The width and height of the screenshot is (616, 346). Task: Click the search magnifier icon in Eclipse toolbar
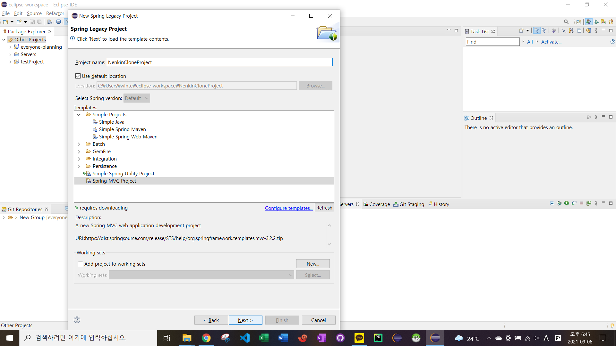pos(566,22)
